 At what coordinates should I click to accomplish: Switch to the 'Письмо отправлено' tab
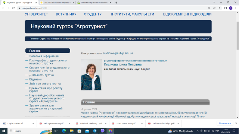tap(94, 3)
